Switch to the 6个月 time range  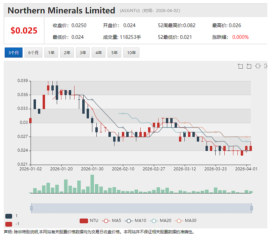(x=33, y=53)
